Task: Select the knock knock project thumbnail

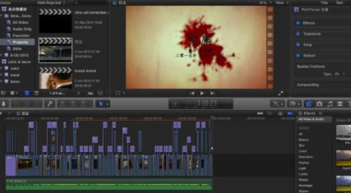Action: click(x=55, y=78)
